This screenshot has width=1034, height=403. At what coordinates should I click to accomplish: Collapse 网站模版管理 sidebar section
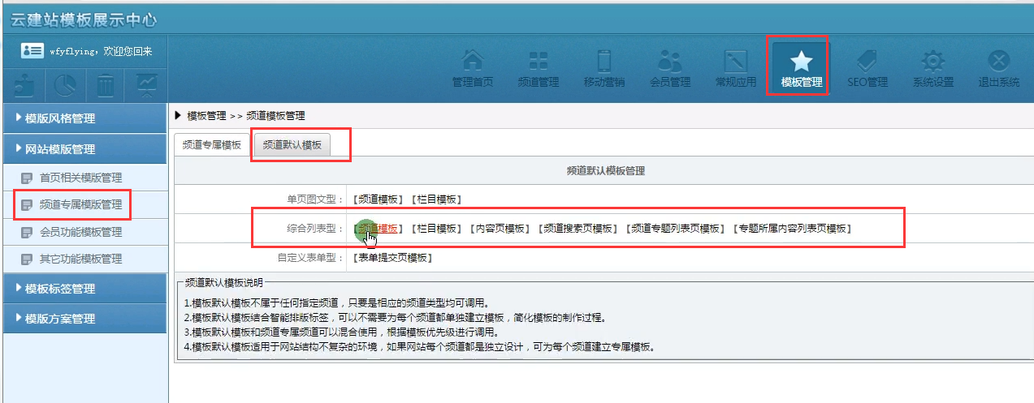pos(84,149)
